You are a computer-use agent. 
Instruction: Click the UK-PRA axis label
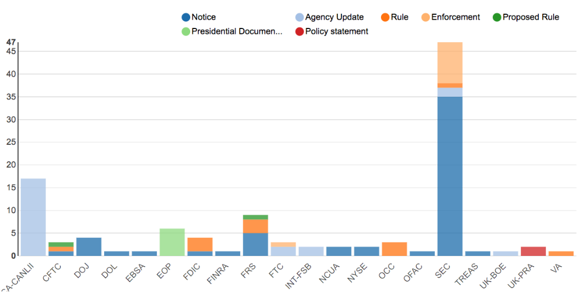[521, 276]
